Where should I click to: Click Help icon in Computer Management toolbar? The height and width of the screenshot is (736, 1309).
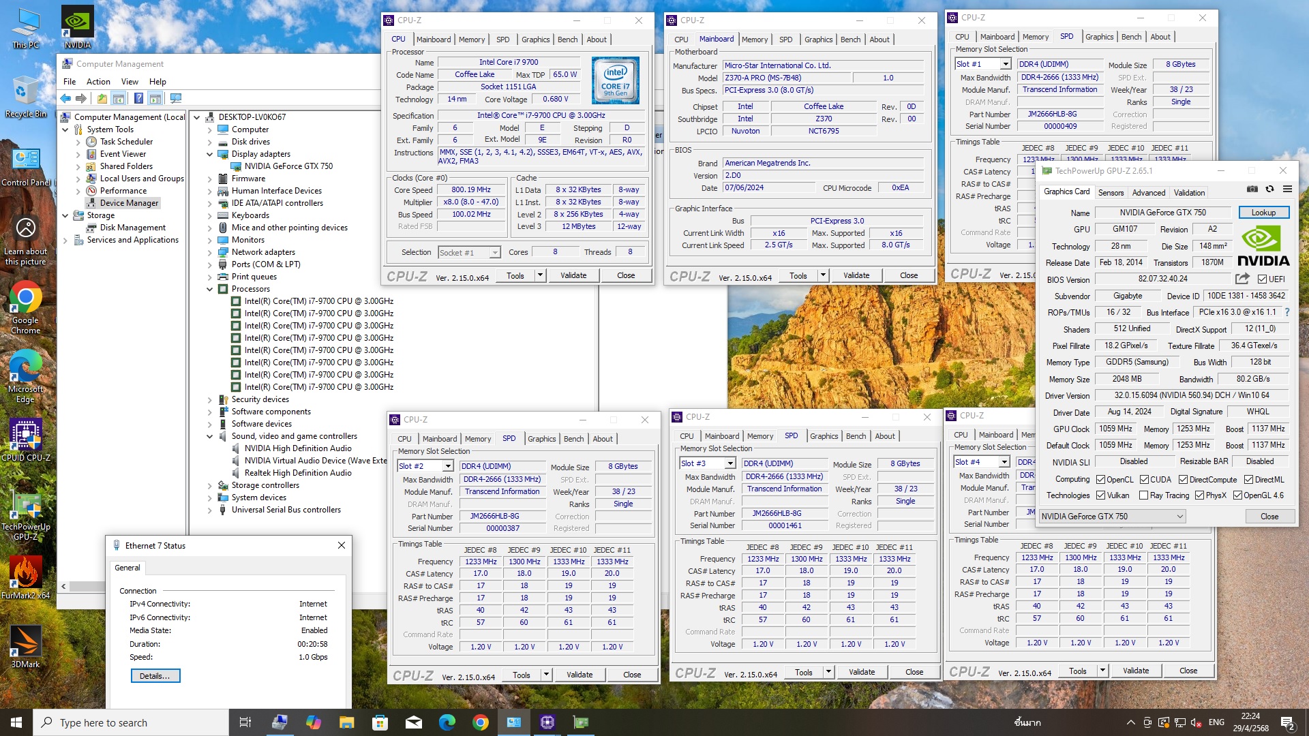tap(138, 98)
